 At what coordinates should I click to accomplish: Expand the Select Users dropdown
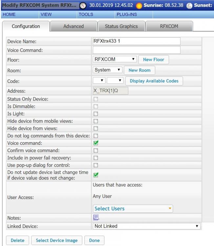pos(133,209)
